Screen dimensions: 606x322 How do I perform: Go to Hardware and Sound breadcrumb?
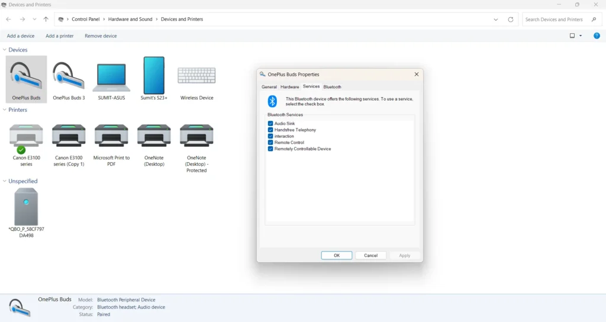pos(130,19)
